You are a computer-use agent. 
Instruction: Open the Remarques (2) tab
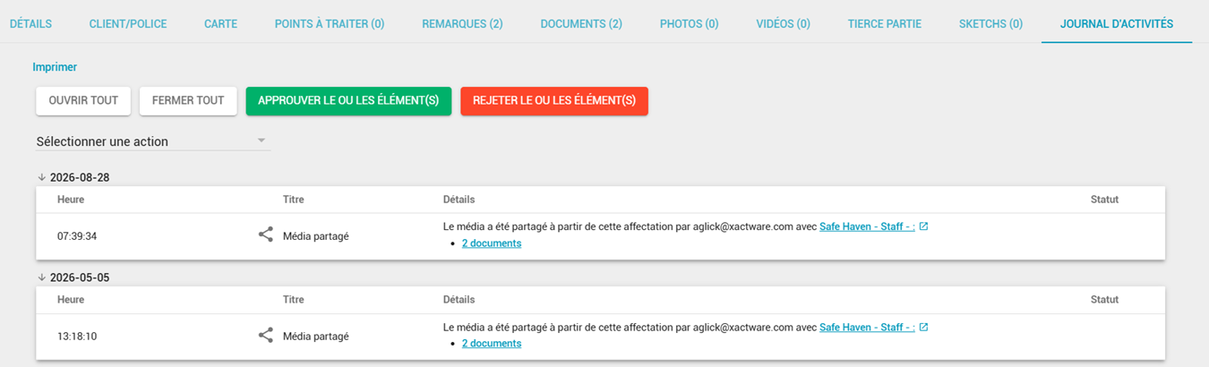point(462,24)
